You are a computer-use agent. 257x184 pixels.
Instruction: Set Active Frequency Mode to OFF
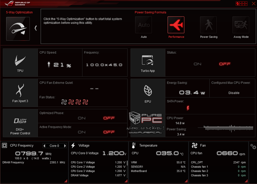[x=109, y=132]
